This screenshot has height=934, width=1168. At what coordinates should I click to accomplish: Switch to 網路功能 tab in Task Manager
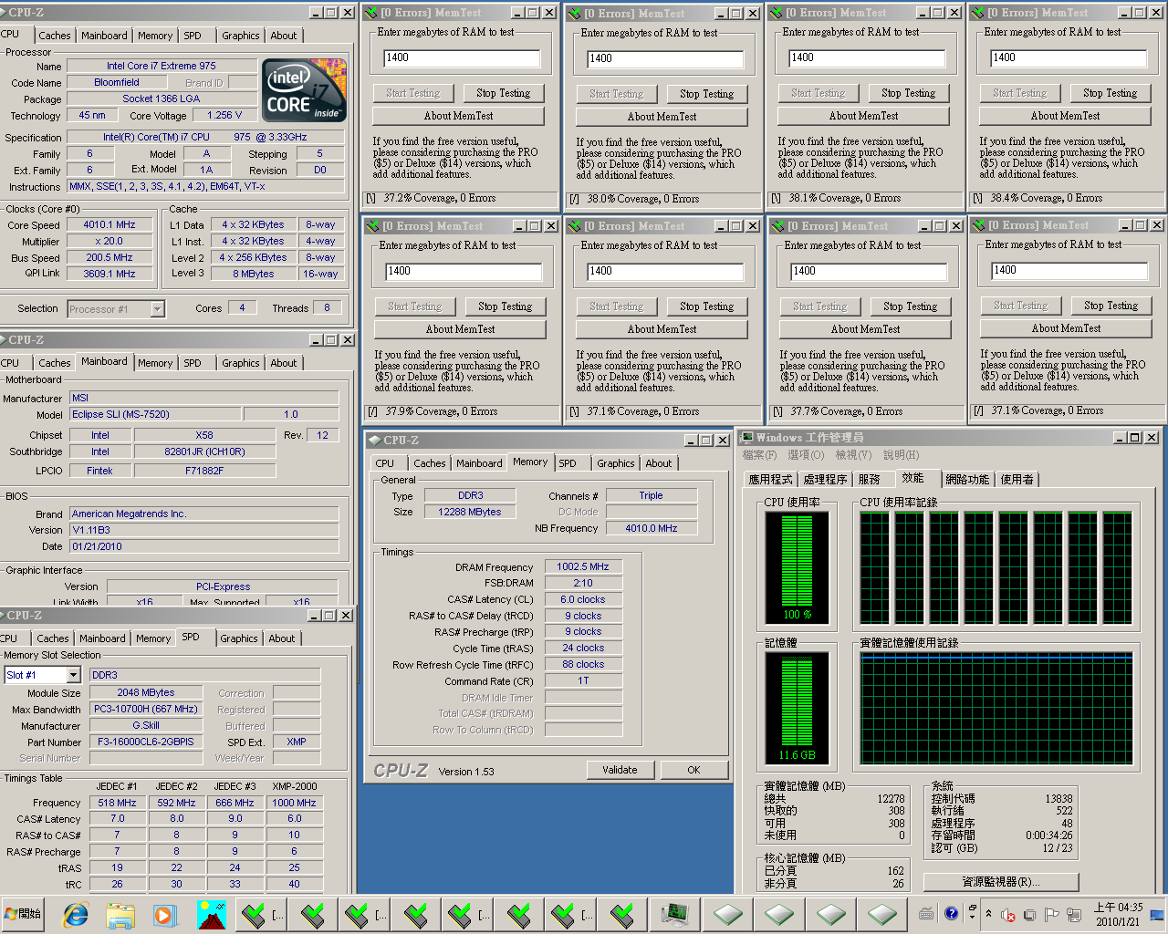tap(967, 479)
